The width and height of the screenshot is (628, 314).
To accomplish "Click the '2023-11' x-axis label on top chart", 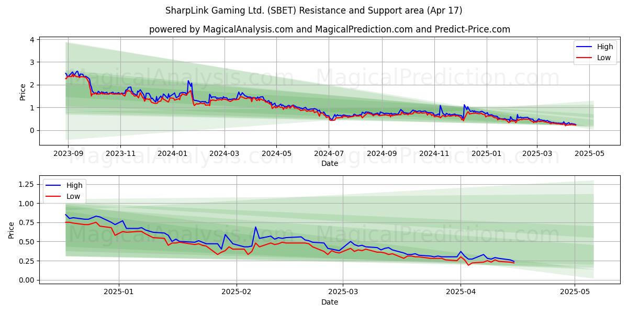I will [x=120, y=154].
